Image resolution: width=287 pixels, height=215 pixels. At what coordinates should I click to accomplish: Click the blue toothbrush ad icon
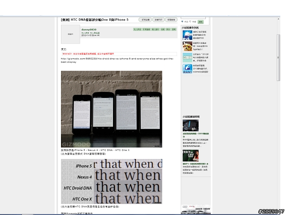click(x=187, y=35)
